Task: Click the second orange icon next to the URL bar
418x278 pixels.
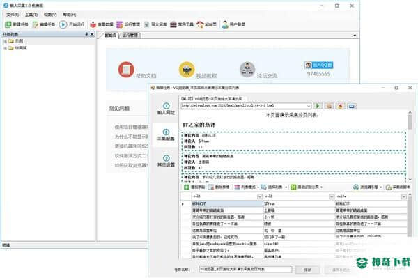Action: pyautogui.click(x=330, y=106)
